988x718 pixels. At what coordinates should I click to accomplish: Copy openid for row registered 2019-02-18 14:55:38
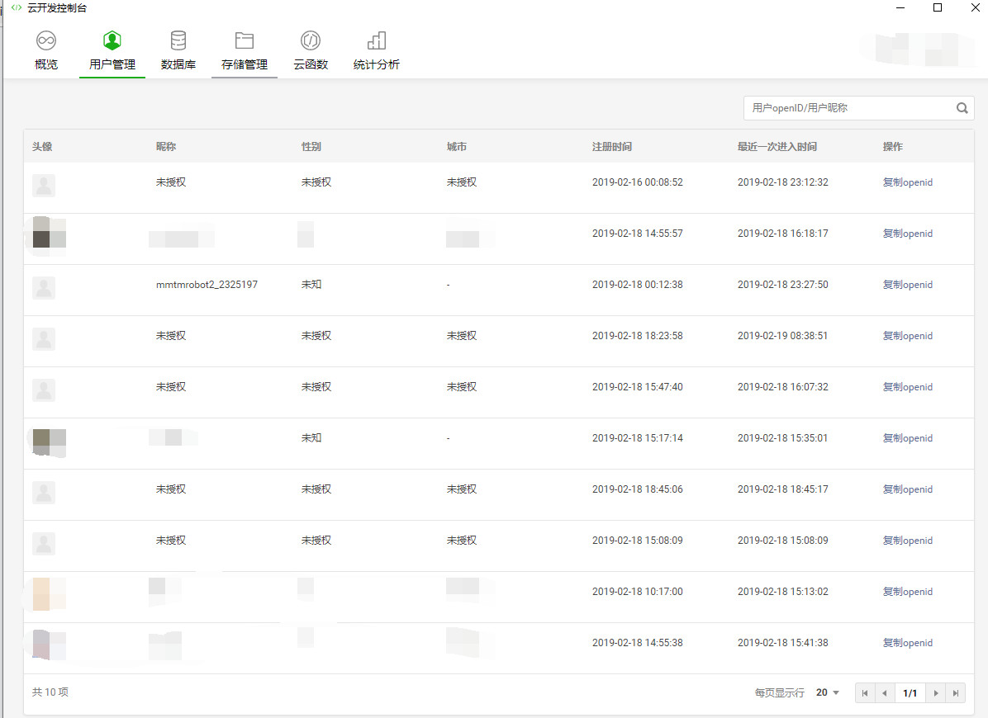[x=907, y=643]
